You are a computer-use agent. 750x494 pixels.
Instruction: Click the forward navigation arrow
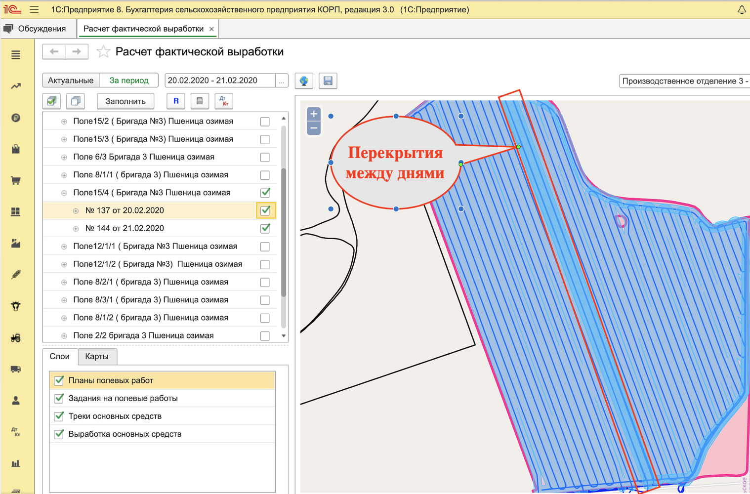[x=77, y=51]
